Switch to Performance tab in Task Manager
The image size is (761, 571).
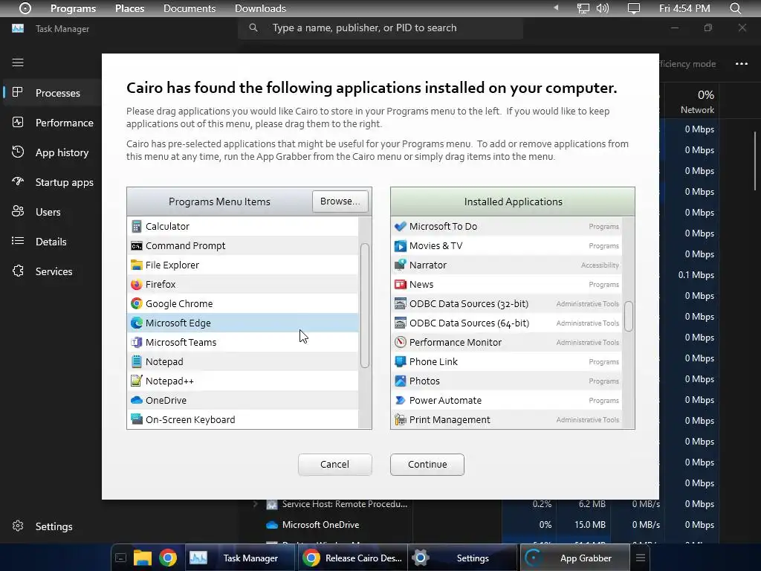coord(53,123)
